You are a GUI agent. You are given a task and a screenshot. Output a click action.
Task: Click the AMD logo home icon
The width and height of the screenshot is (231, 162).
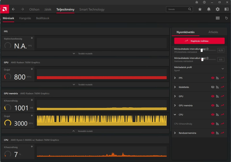point(5,9)
